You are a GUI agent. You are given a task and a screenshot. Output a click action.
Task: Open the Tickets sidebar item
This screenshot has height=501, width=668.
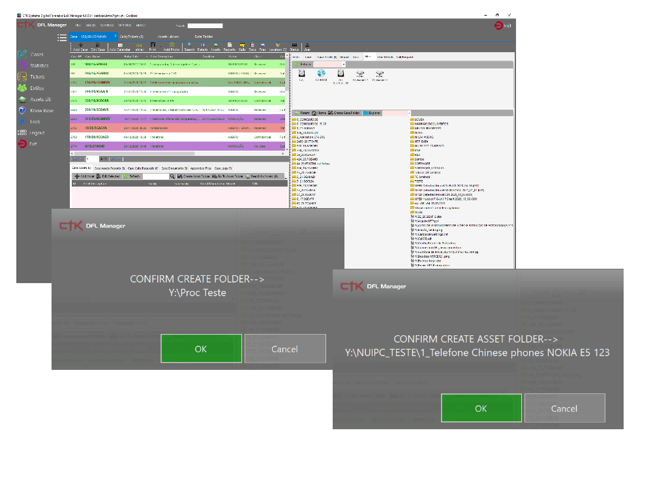pos(37,77)
